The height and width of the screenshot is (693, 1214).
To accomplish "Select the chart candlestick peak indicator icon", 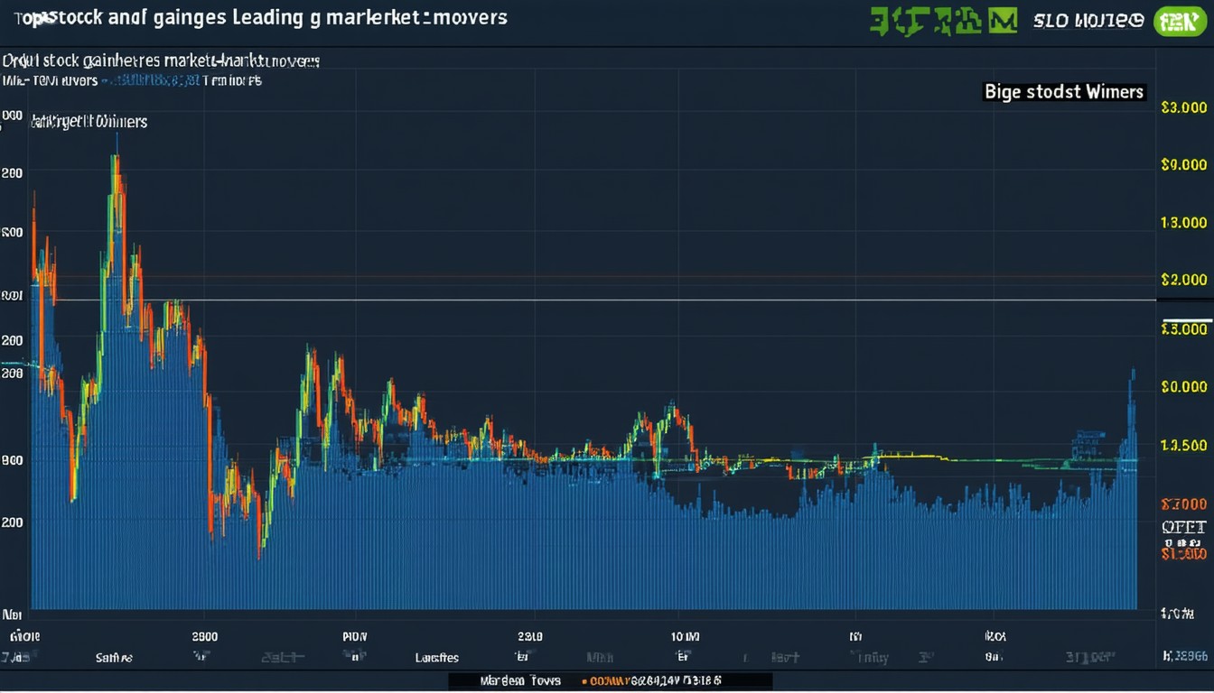I will (114, 153).
